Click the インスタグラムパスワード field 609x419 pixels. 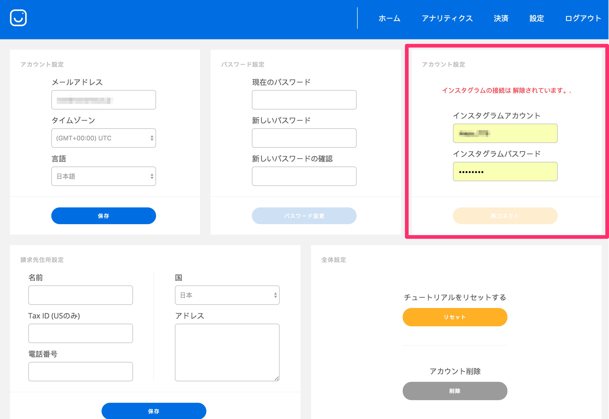pyautogui.click(x=505, y=172)
